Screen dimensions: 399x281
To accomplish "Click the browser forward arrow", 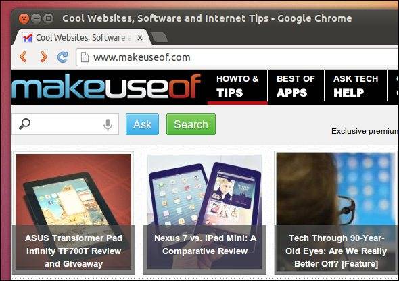I will coord(43,57).
